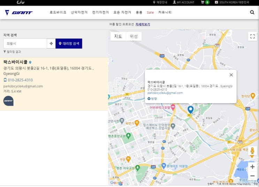Viewport: 259px width, 187px height.
Task: Click the 육번가 restaurant marker
Action: click(x=137, y=123)
